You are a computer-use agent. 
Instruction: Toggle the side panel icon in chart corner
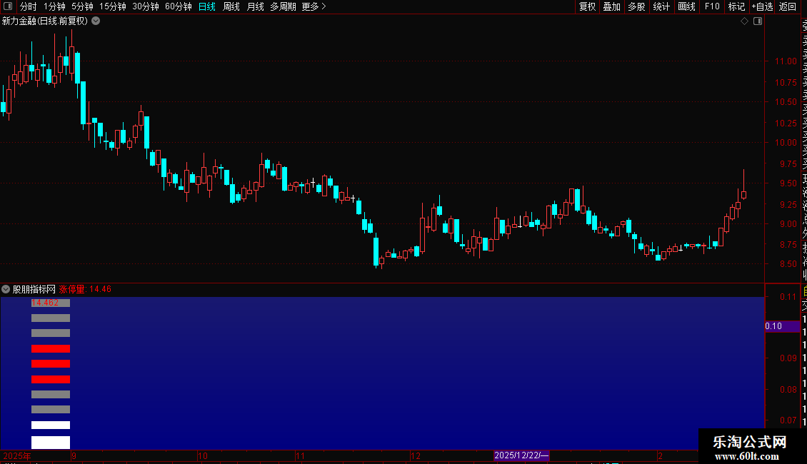(758, 21)
